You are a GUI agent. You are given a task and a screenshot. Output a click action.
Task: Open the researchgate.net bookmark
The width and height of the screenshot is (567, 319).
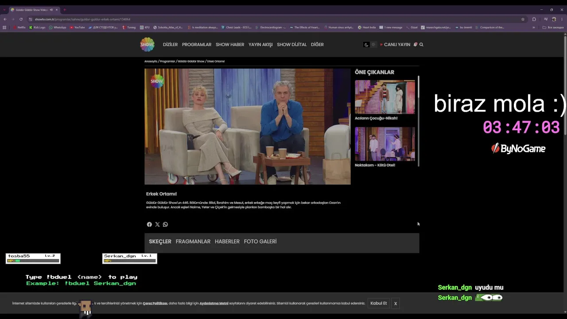(x=436, y=27)
